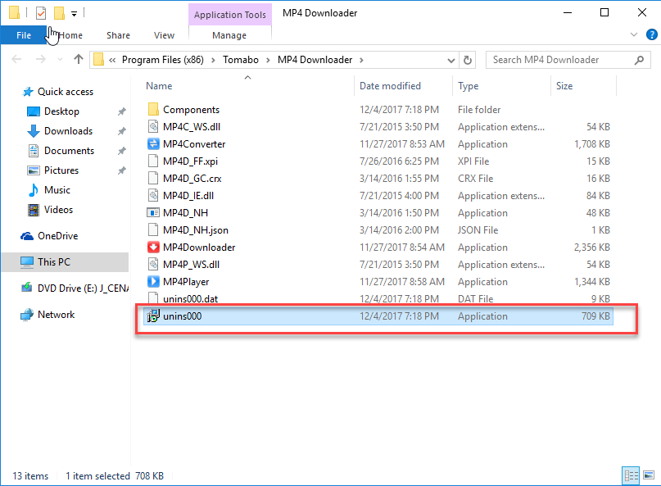Select the MP4Downloader application icon
The width and height of the screenshot is (661, 486).
coord(154,247)
